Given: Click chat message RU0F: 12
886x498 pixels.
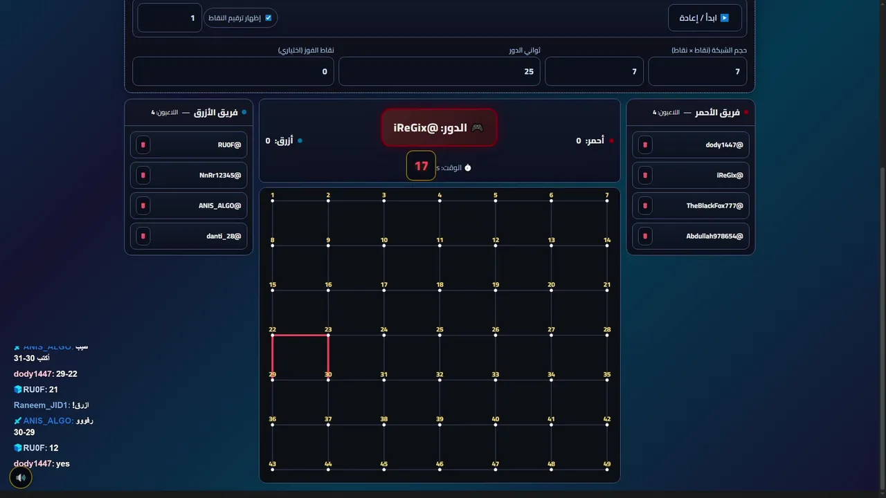Looking at the screenshot, I should click(x=36, y=448).
